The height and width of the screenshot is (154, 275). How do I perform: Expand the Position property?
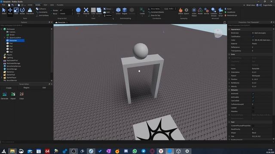point(229,79)
